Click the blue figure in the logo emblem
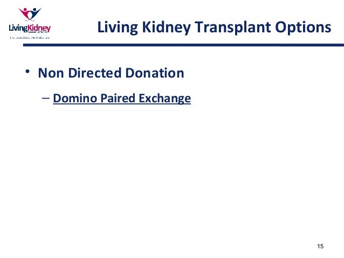Image resolution: width=344 pixels, height=258 pixels. tap(35, 13)
